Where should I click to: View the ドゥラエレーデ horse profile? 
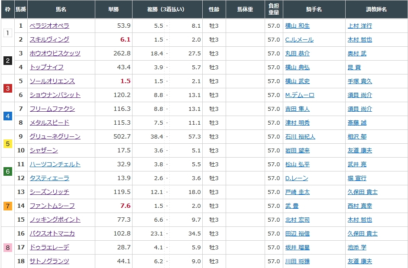pos(49,247)
